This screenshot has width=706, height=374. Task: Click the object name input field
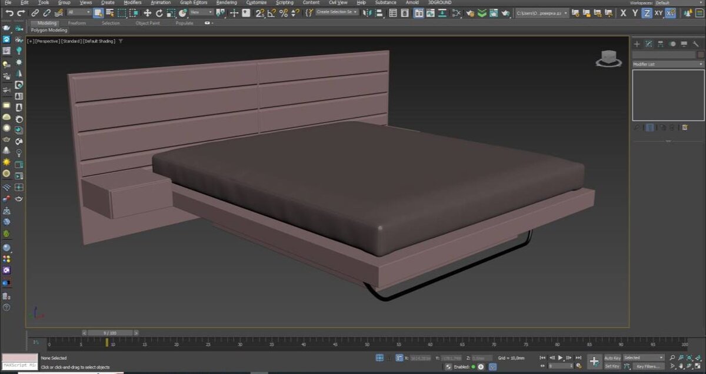coord(664,55)
